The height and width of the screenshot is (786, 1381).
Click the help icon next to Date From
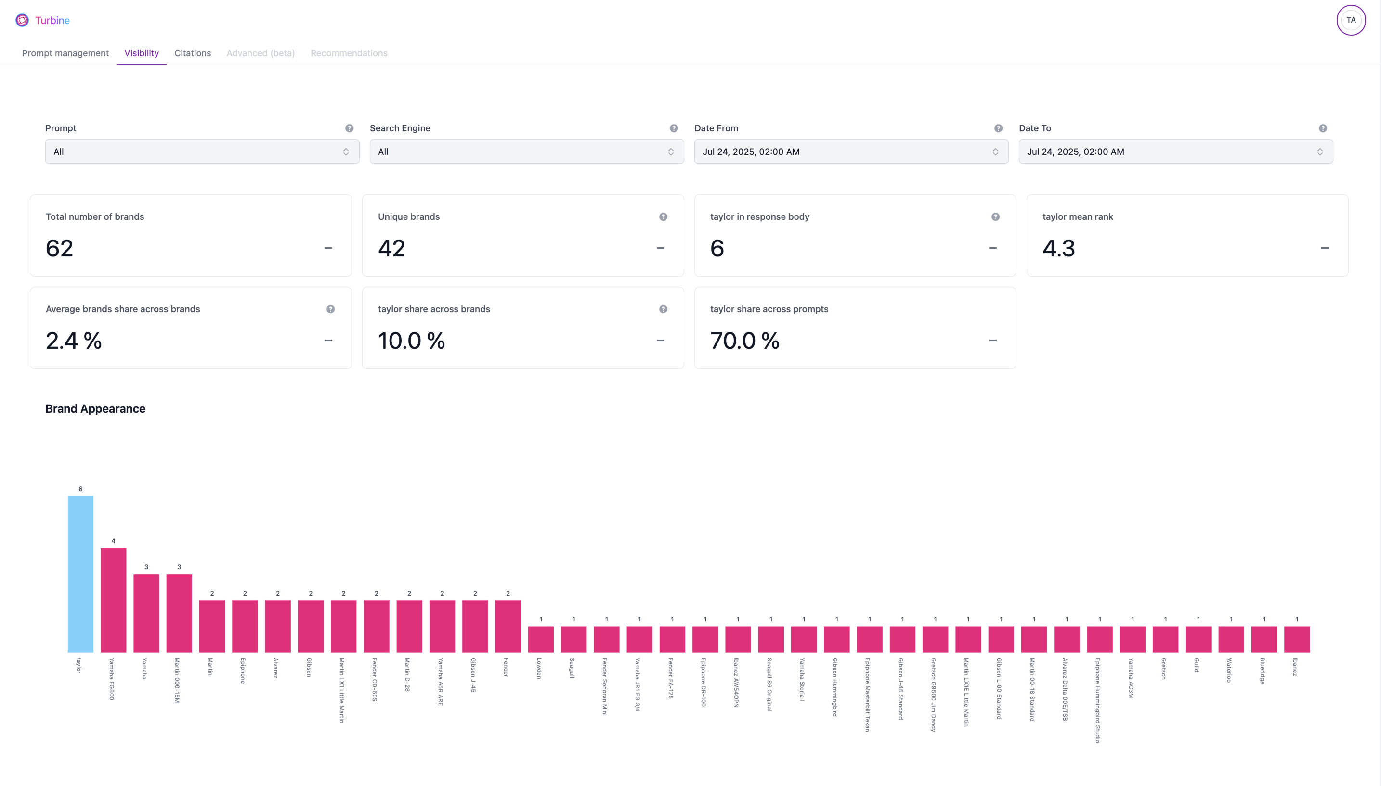[998, 128]
